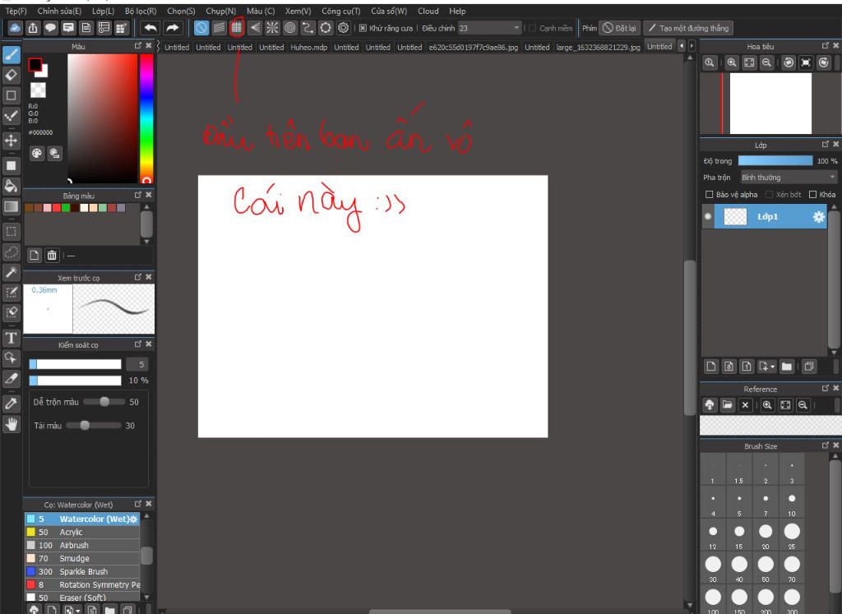Toggle Khóa layer lock checkbox
This screenshot has height=614, width=842.
(812, 194)
